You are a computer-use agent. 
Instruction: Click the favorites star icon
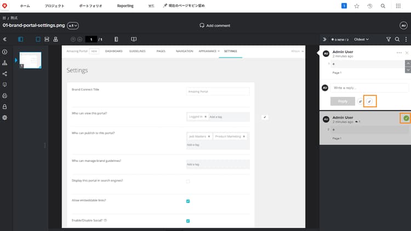click(x=357, y=6)
